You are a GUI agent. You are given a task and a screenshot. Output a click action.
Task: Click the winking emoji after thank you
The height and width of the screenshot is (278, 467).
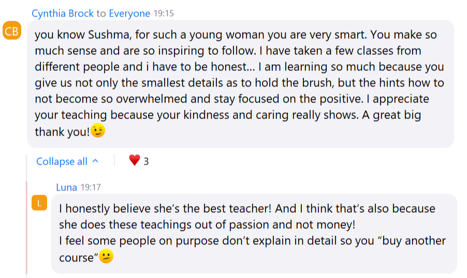click(x=98, y=130)
